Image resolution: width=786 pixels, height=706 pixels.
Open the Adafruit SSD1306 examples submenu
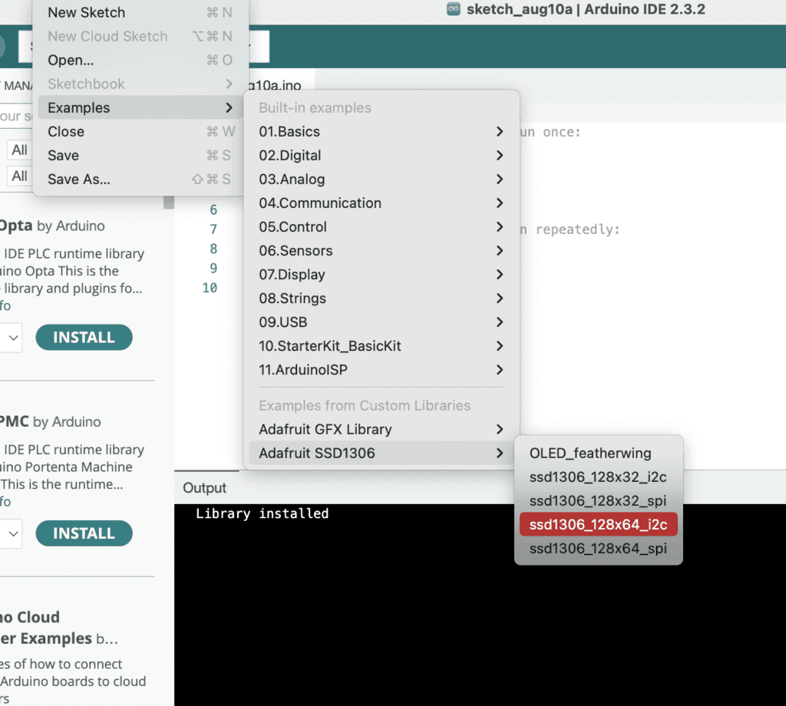(x=381, y=453)
